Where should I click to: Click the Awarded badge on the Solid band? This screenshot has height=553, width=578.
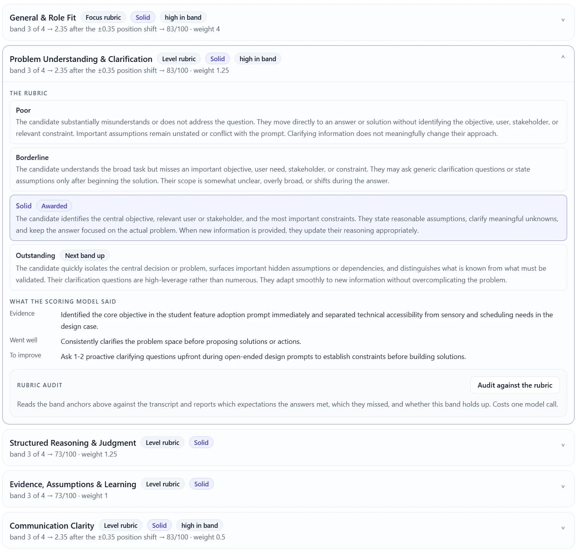(x=54, y=206)
